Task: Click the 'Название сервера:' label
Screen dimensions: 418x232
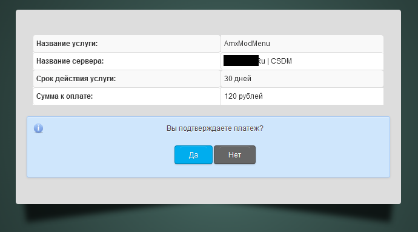Action: pyautogui.click(x=70, y=61)
